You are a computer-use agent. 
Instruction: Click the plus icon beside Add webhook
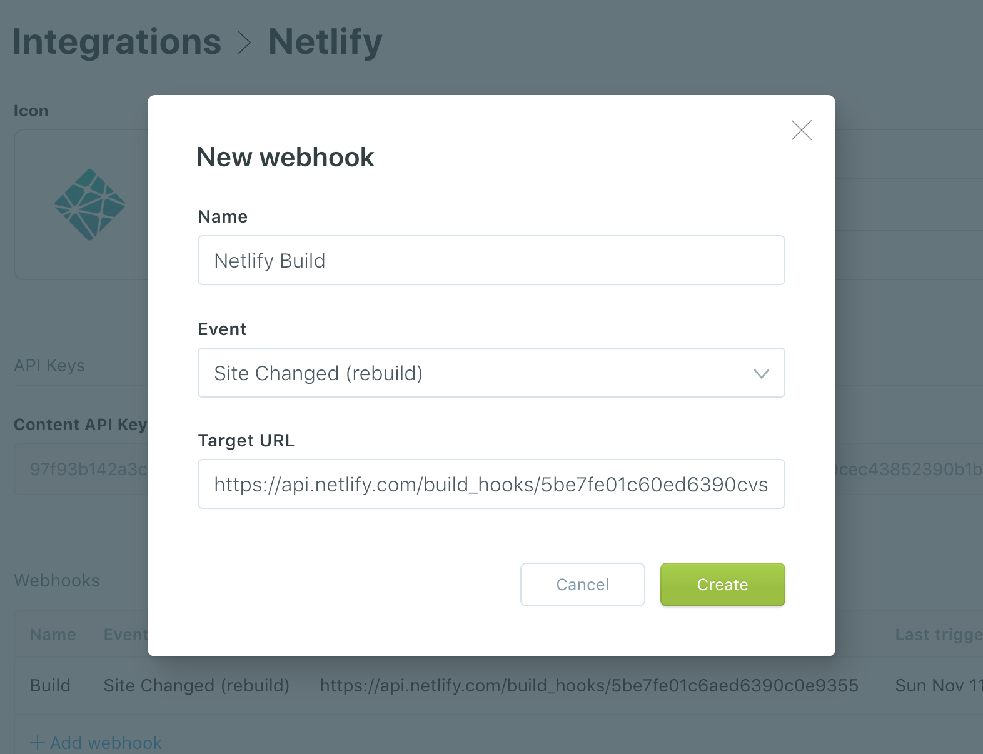pos(38,743)
